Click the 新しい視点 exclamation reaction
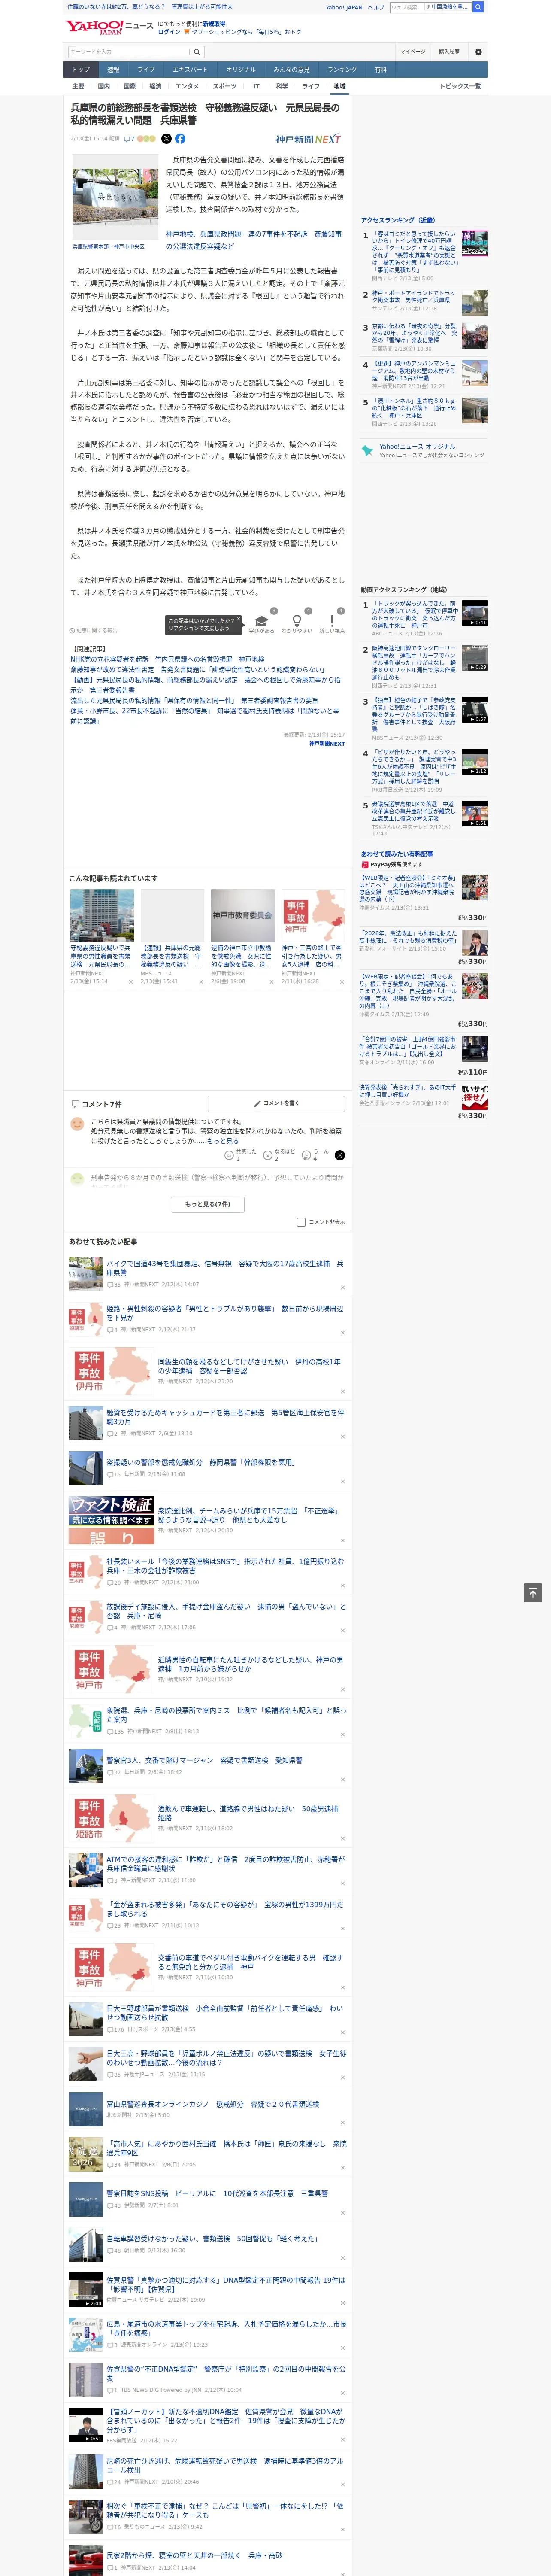The width and height of the screenshot is (551, 2576). (332, 620)
